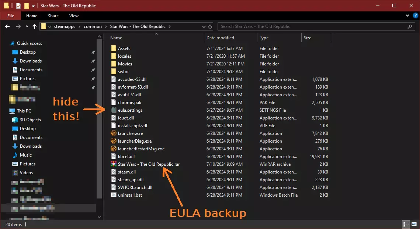
Task: Select the uninstall.bat icon
Action: (x=114, y=195)
